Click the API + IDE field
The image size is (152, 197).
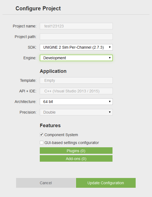pyautogui.click(x=76, y=91)
